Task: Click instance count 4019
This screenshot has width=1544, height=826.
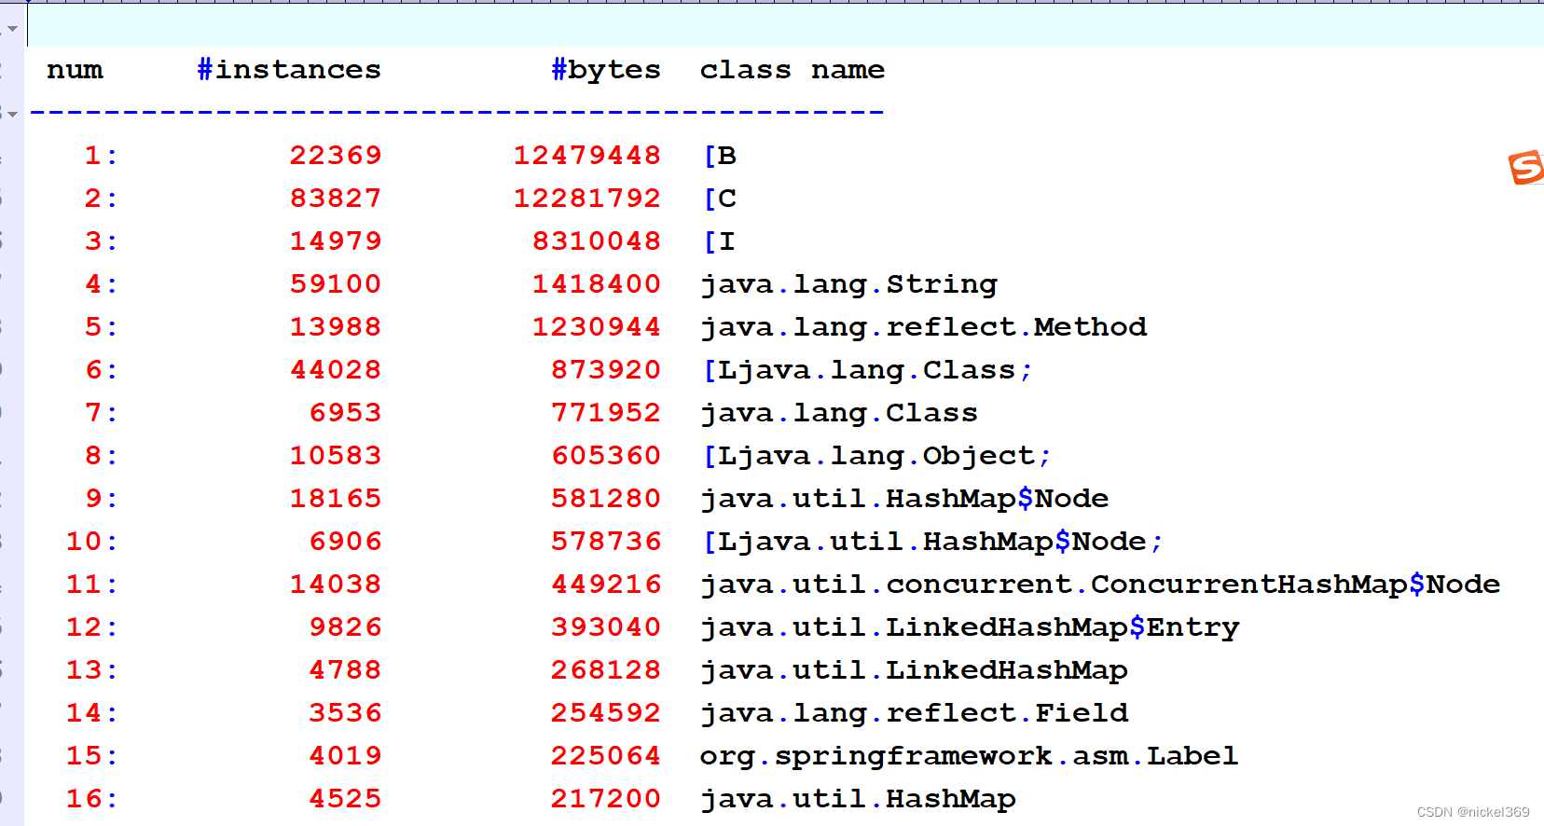Action: (345, 756)
